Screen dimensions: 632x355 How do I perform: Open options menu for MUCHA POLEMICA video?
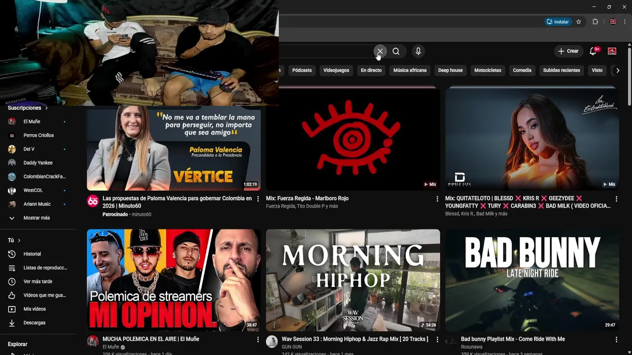(x=258, y=340)
